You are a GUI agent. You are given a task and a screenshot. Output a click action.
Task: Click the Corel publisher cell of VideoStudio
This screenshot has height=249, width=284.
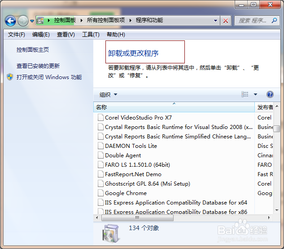[x=264, y=117]
